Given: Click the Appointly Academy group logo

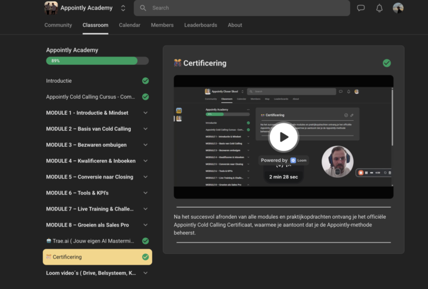Looking at the screenshot, I should tap(51, 8).
